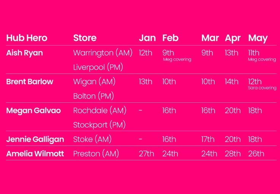Screen dimensions: 280x194
Task: Select the Stockport (PM) store
Action: tap(99, 125)
